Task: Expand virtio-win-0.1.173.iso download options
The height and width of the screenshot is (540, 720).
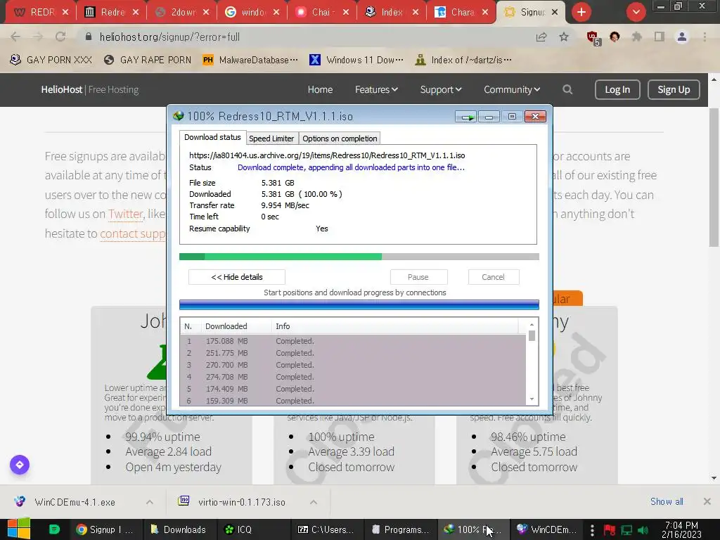Action: click(314, 502)
